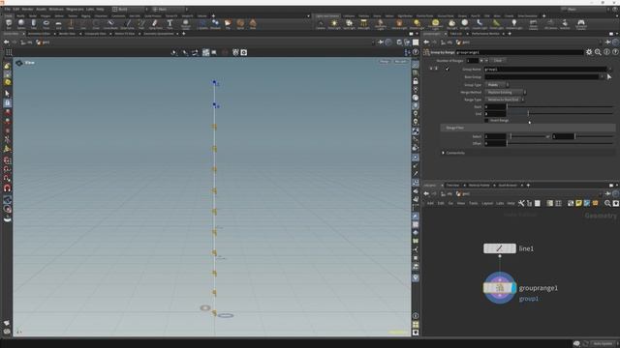This screenshot has height=348, width=620.
Task: Select the Tube shelf tool
Action: point(34,24)
